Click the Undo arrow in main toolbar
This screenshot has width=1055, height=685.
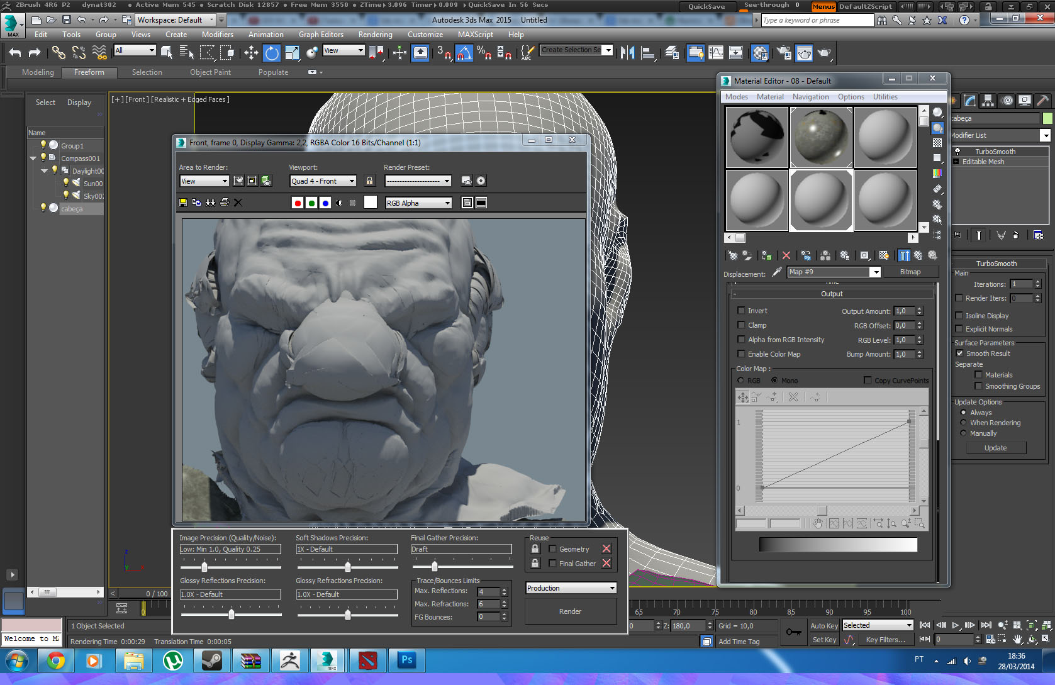click(15, 53)
